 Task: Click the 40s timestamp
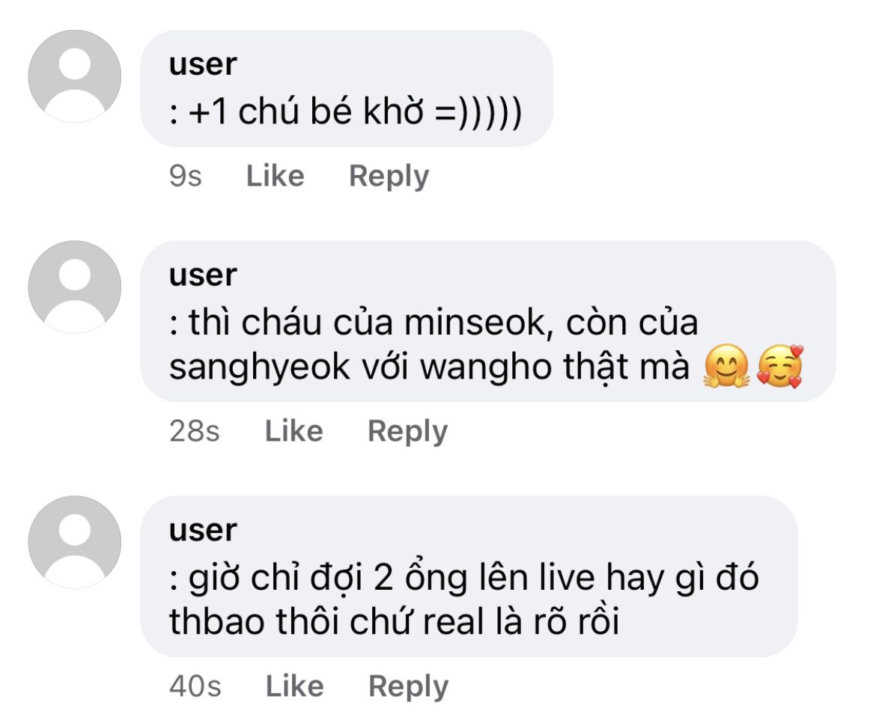tap(195, 687)
